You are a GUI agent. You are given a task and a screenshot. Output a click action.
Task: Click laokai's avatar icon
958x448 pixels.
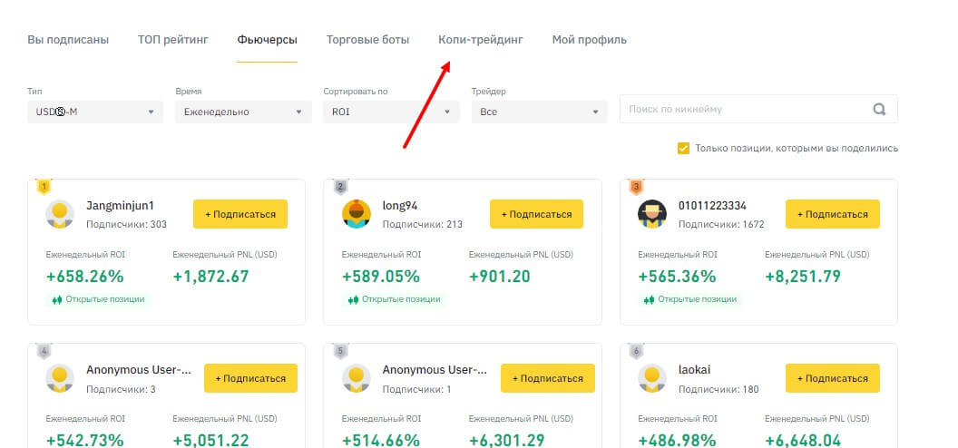pos(653,378)
